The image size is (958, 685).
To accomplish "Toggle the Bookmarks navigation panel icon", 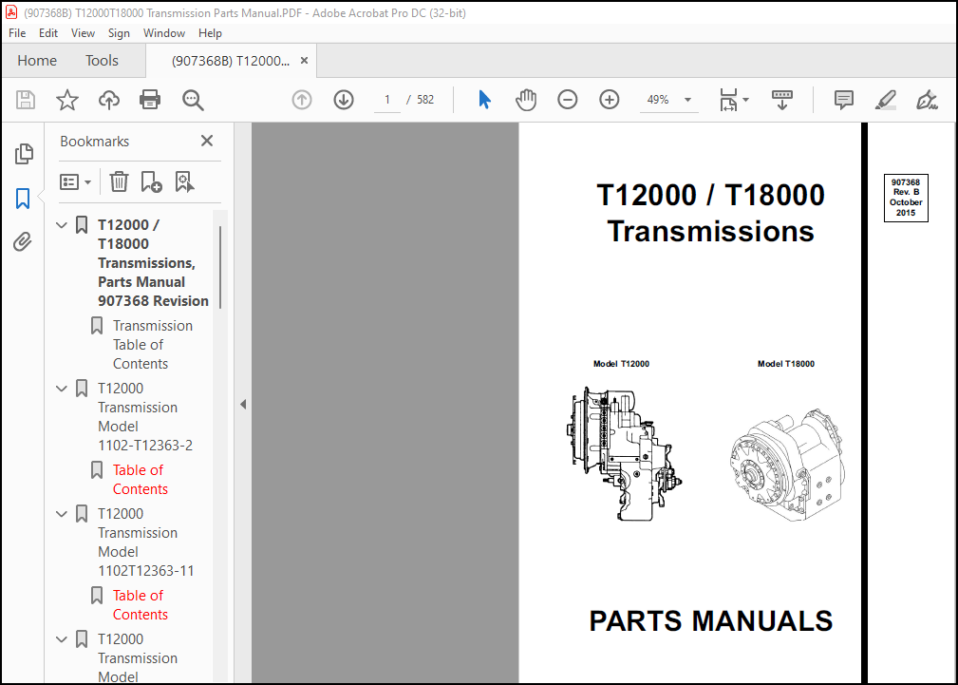I will (23, 199).
